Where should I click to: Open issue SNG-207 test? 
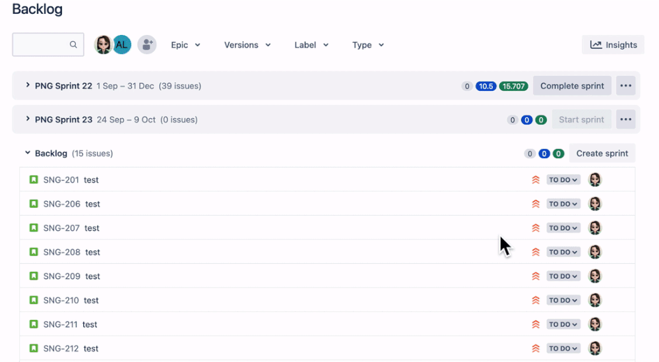(327, 227)
